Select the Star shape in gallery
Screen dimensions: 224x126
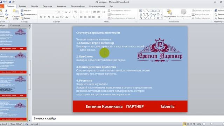158,18
